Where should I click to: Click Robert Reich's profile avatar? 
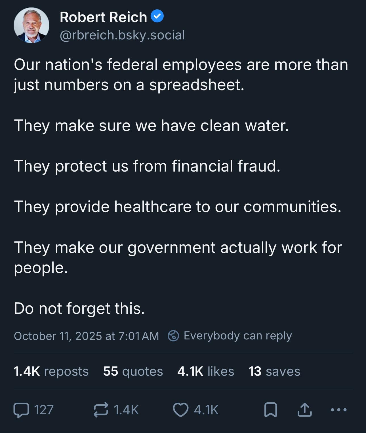coord(31,25)
